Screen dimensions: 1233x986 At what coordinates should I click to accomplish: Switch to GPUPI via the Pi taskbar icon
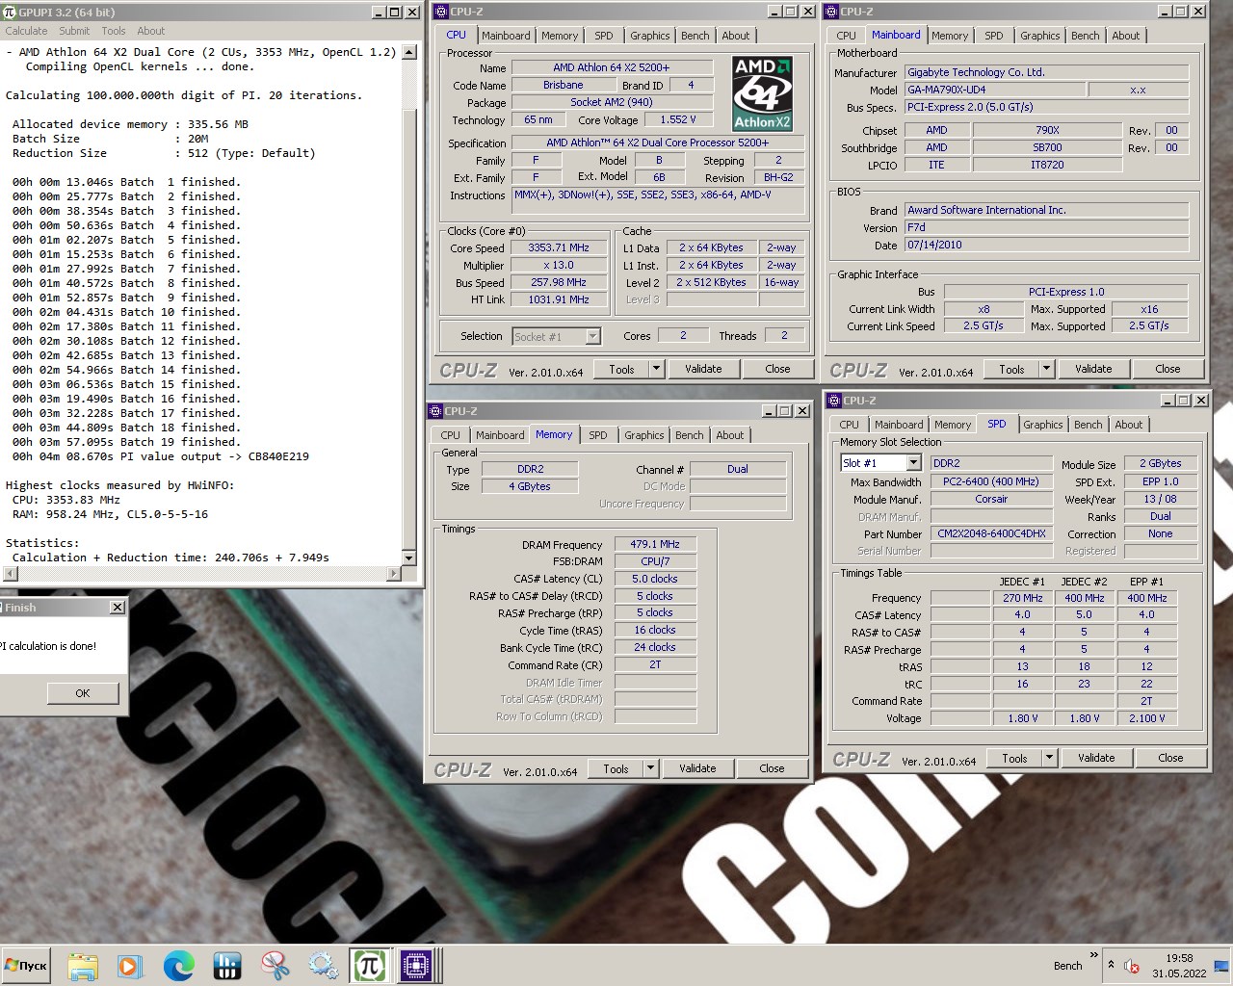click(370, 965)
